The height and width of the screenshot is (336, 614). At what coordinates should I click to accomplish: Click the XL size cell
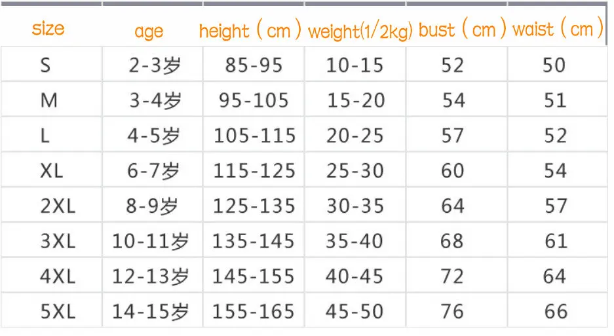[x=51, y=171]
